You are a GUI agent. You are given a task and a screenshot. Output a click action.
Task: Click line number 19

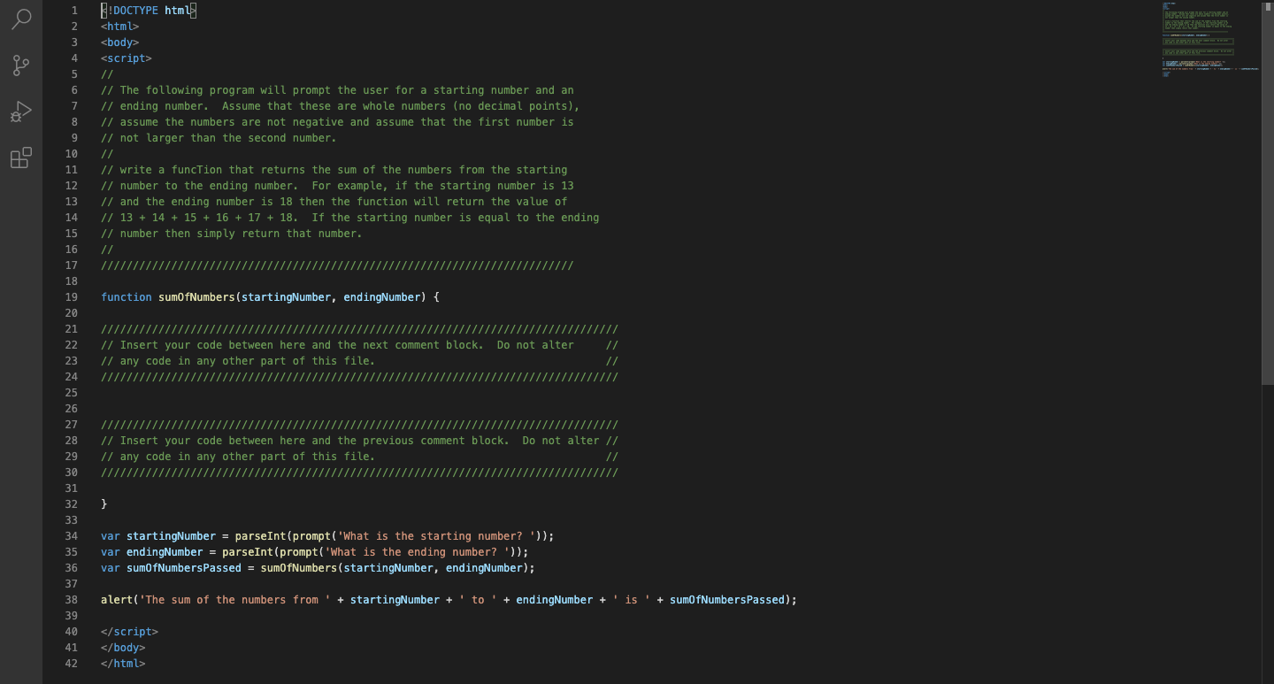coord(71,296)
